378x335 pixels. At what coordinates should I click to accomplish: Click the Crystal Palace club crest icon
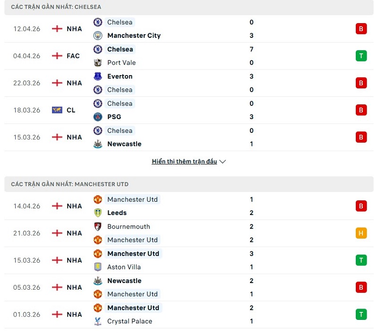point(98,321)
